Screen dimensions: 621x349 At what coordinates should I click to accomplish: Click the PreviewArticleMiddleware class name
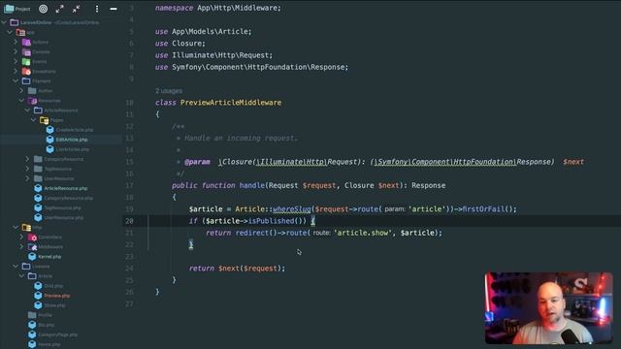tap(231, 103)
